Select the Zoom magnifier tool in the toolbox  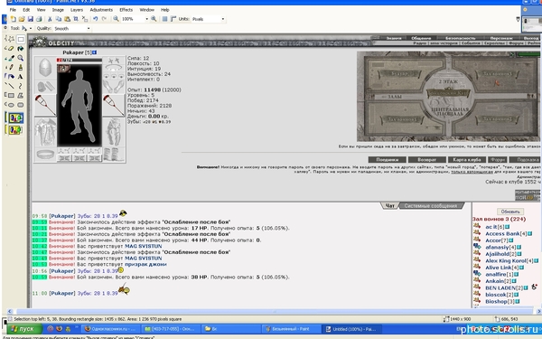(x=21, y=58)
